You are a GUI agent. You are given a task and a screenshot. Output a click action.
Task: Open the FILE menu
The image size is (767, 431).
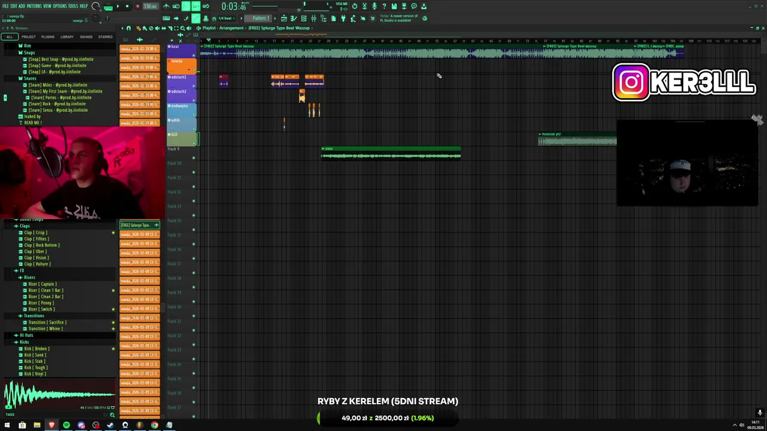[x=5, y=6]
